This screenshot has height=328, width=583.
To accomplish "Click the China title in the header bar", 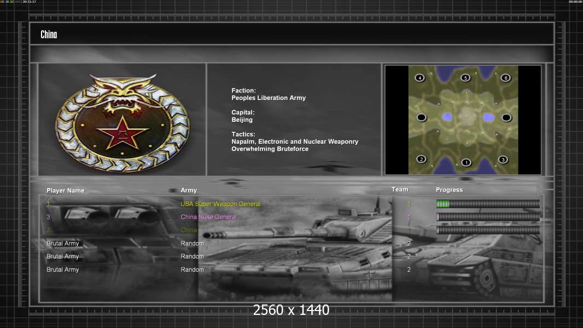I will [49, 34].
